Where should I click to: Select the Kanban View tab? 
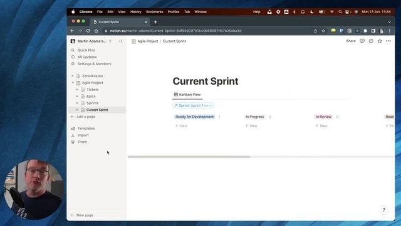point(187,95)
